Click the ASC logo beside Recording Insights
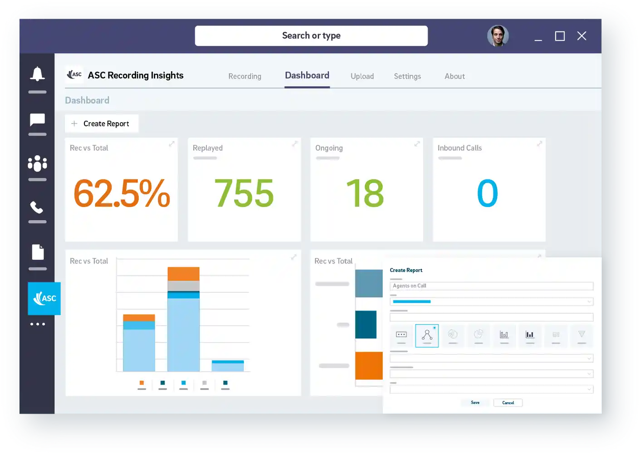The width and height of the screenshot is (640, 454). (x=74, y=74)
